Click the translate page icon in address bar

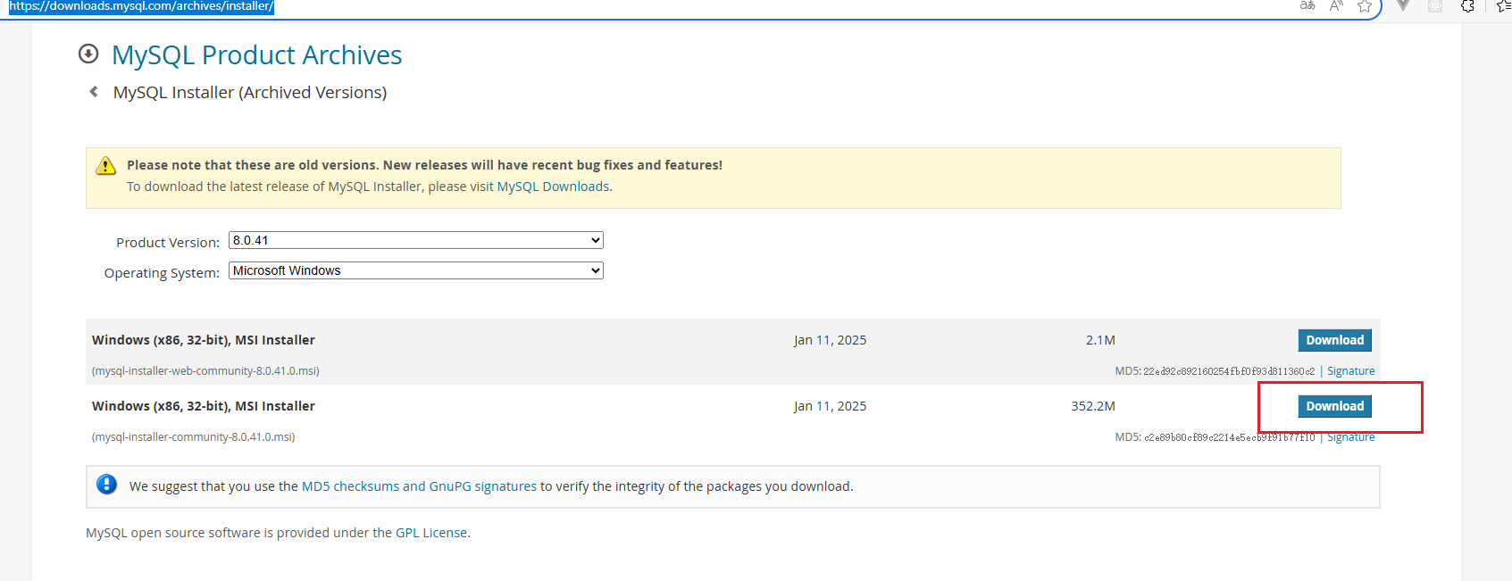pos(1307,5)
